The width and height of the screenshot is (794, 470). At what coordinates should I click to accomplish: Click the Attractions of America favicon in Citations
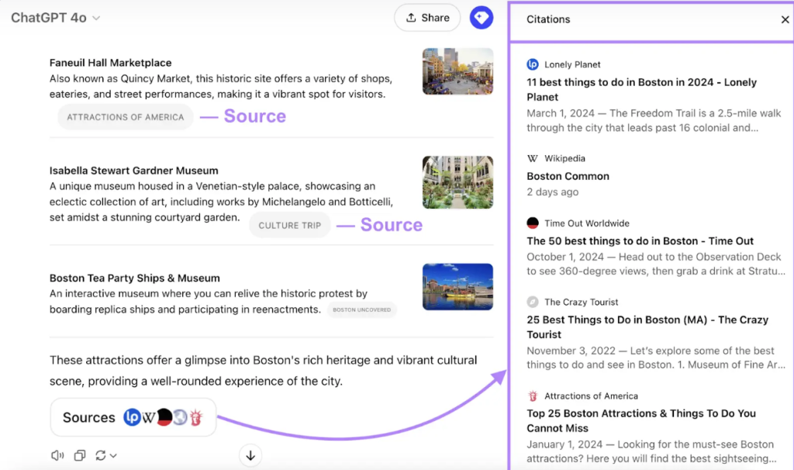[532, 396]
